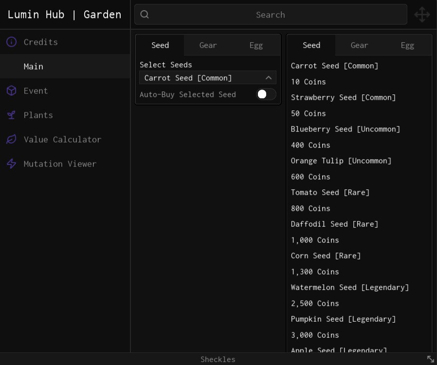Enable Auto-Buy Selected Seed toggle

pyautogui.click(x=266, y=94)
